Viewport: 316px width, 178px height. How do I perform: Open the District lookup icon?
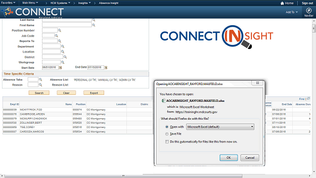65,57
